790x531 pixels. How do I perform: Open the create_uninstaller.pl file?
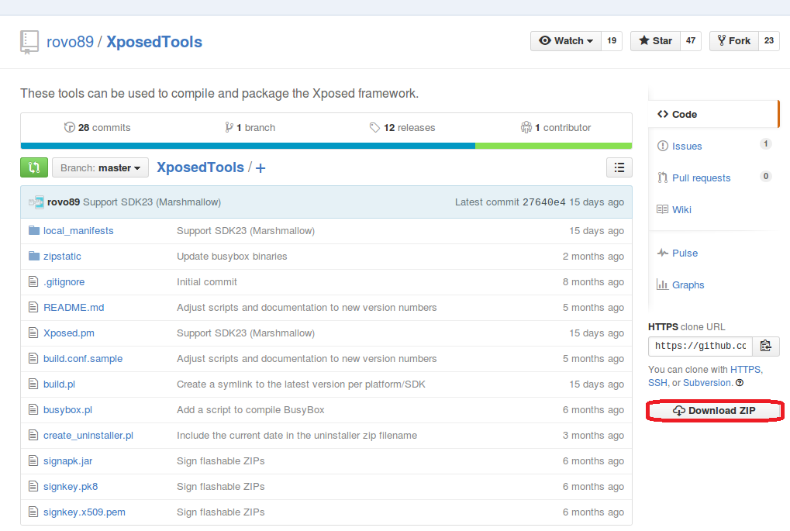click(x=88, y=436)
